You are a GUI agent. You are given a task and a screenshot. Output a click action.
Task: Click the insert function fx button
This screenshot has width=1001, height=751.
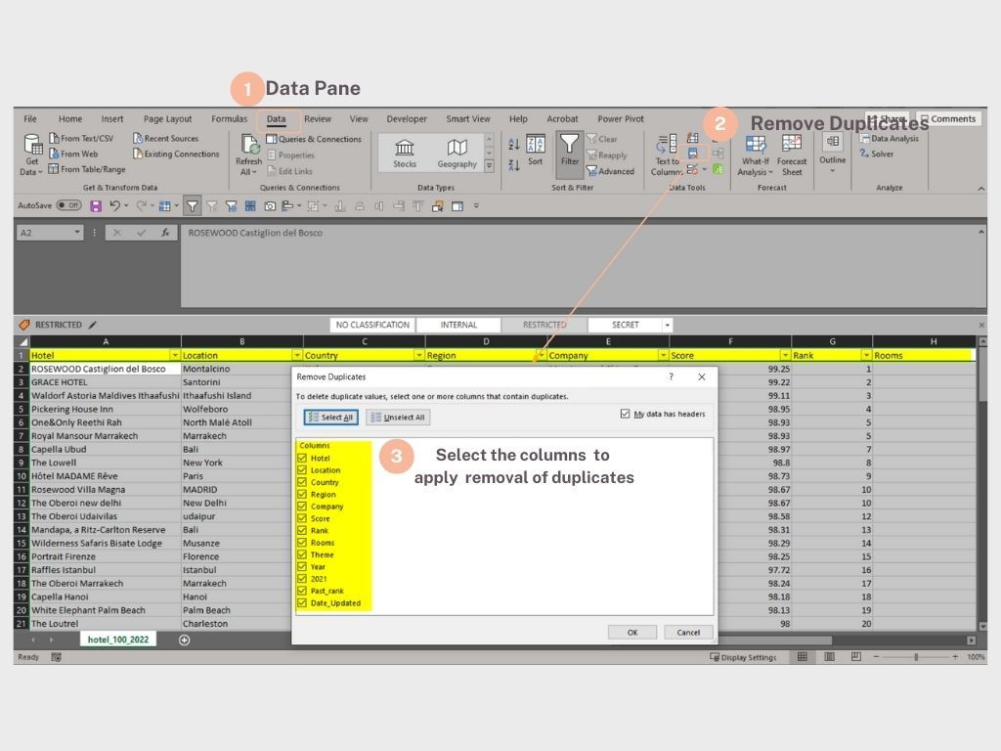coord(165,233)
